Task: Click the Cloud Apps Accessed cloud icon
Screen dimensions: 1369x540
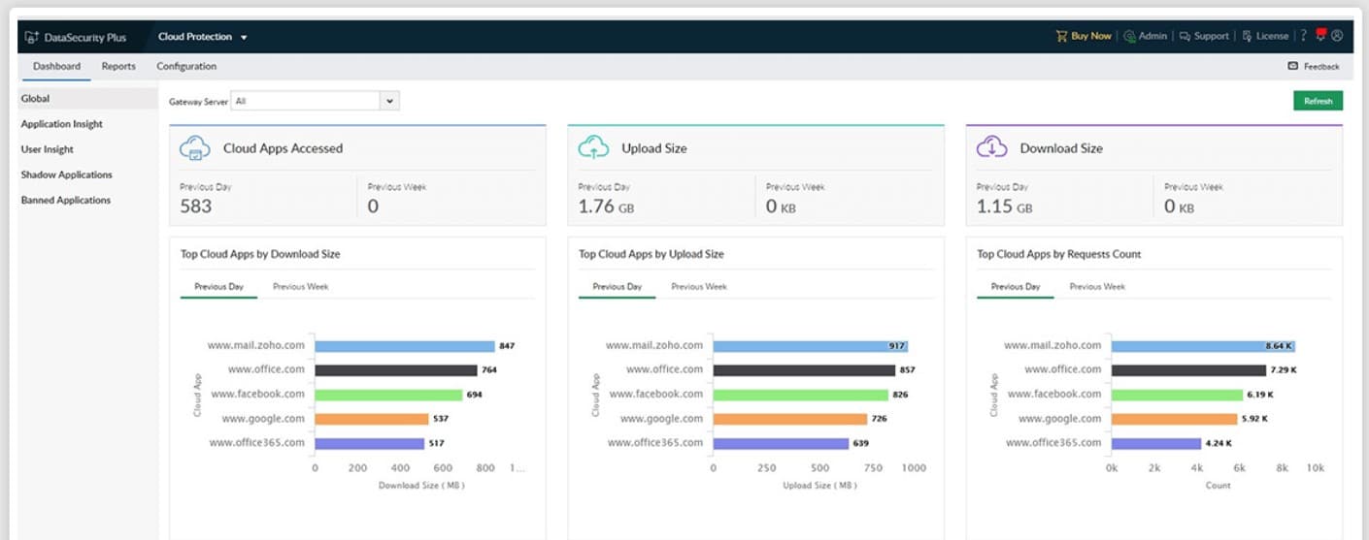Action: [x=195, y=148]
